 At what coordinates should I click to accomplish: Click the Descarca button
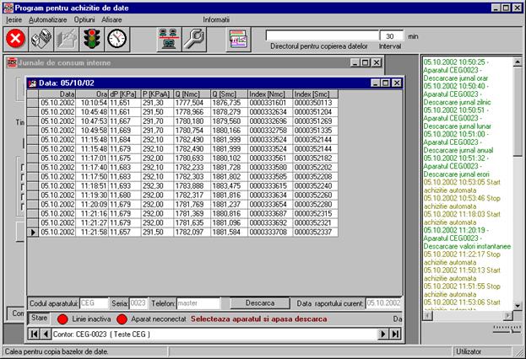260,303
